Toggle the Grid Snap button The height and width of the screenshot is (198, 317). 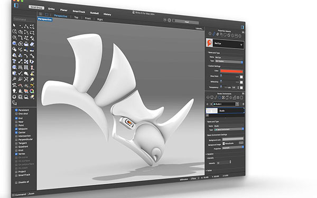pyautogui.click(x=36, y=7)
